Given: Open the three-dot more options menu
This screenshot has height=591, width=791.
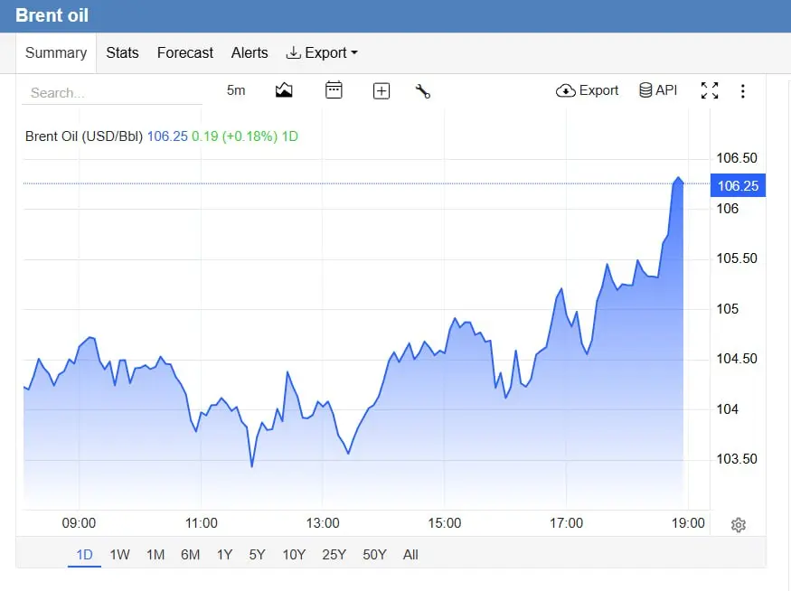Looking at the screenshot, I should 742,90.
